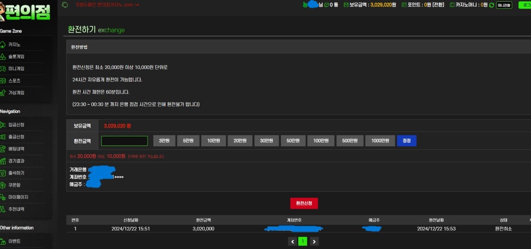Click the 슬롯게임 sidebar icon
Viewport: 531px width, 249px height.
[x=3, y=57]
